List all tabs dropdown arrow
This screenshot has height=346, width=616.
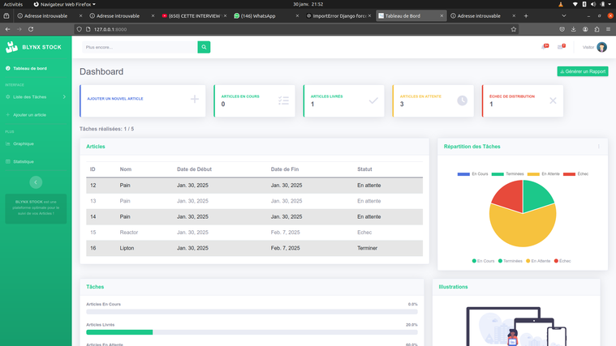(x=564, y=15)
